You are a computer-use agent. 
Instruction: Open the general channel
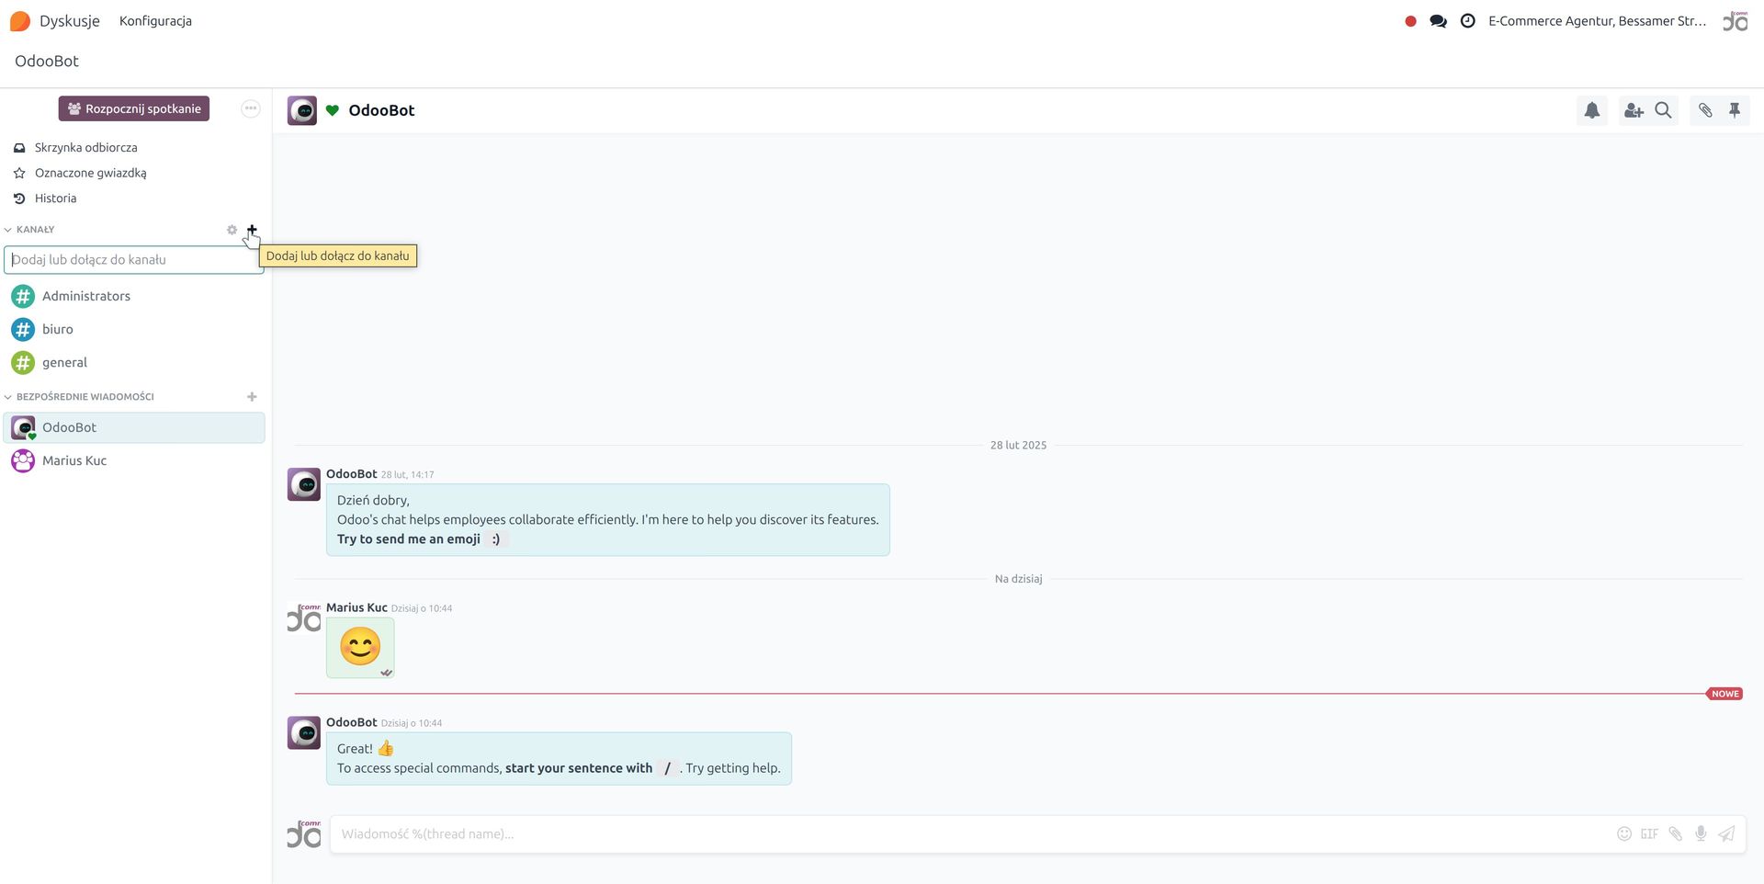134,362
